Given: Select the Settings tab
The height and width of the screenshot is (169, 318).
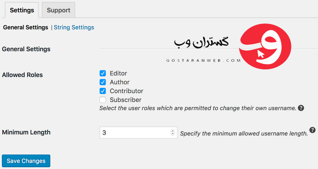Looking at the screenshot, I should tap(22, 10).
